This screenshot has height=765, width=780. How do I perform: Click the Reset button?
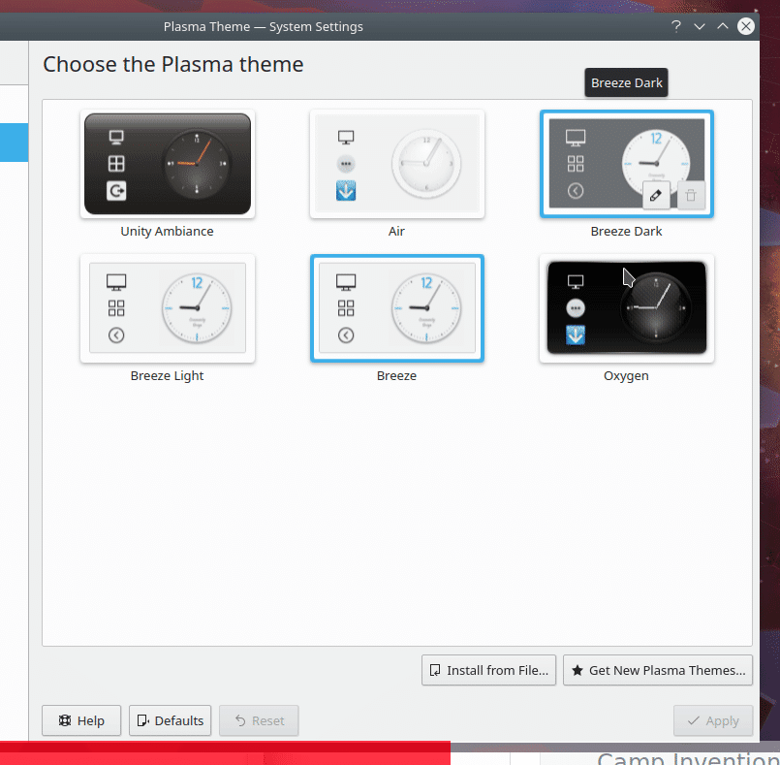(x=259, y=720)
